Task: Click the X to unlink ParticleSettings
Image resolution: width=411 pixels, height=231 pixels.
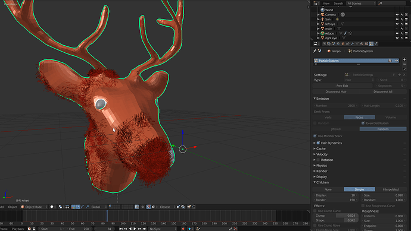Action: (404, 75)
